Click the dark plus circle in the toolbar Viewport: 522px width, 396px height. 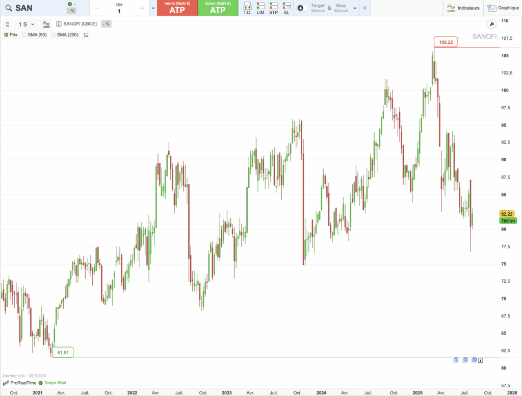tap(299, 8)
